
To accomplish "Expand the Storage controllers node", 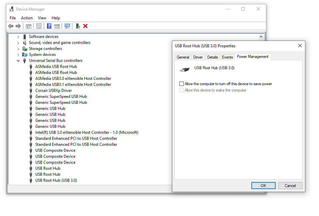I will tap(18, 49).
